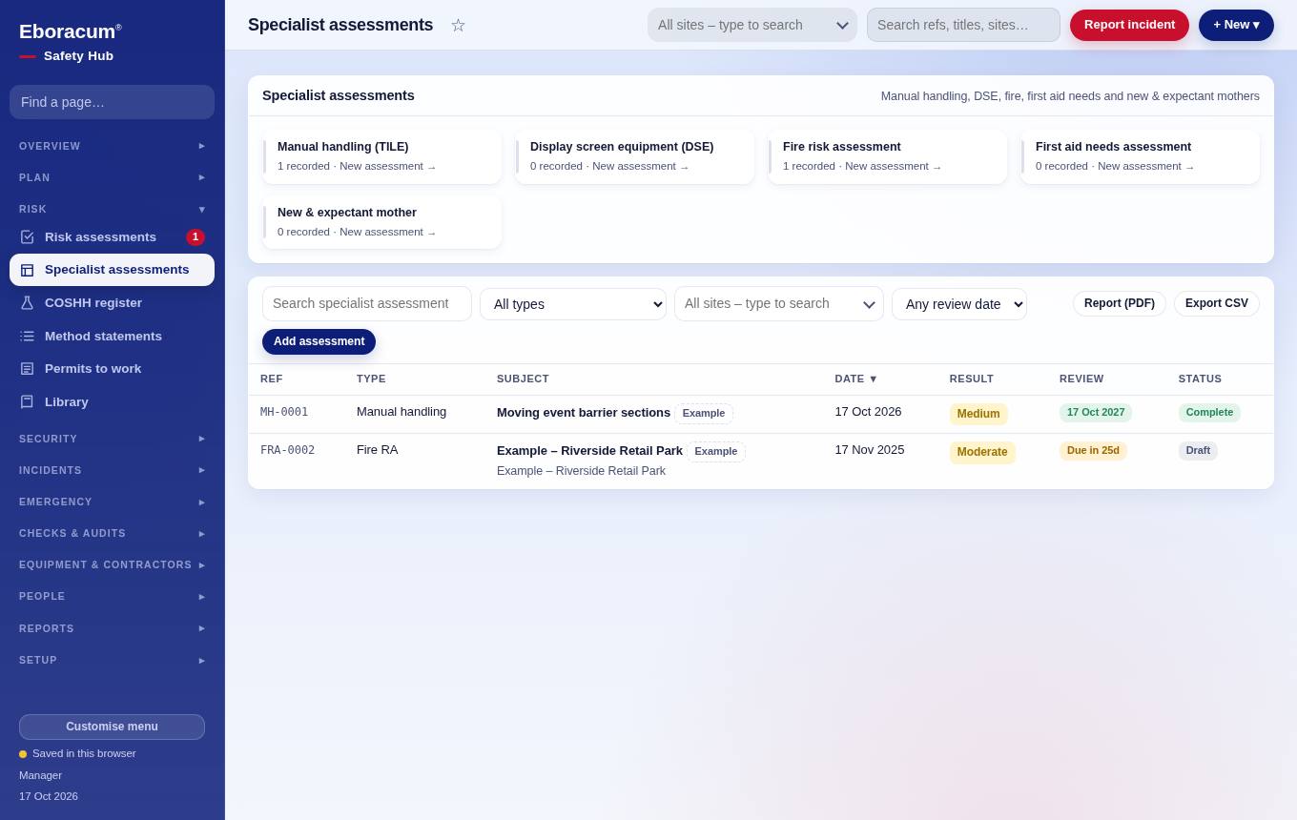Screen dimensions: 1297x820
Task: Click the Library book icon
Action: (27, 402)
